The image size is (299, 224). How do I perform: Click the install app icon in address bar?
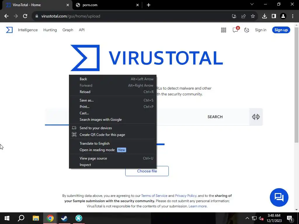234,16
